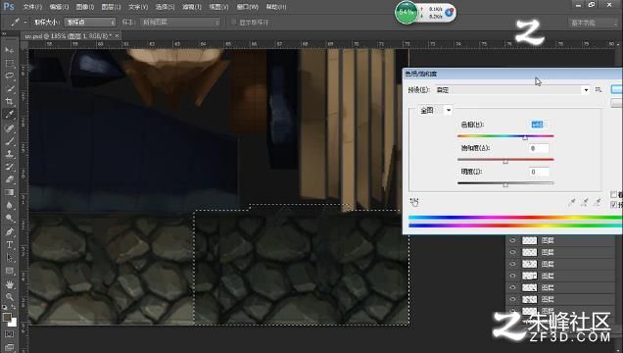The width and height of the screenshot is (623, 353).
Task: Click the preset options button beside Preset dropdown
Action: [599, 90]
